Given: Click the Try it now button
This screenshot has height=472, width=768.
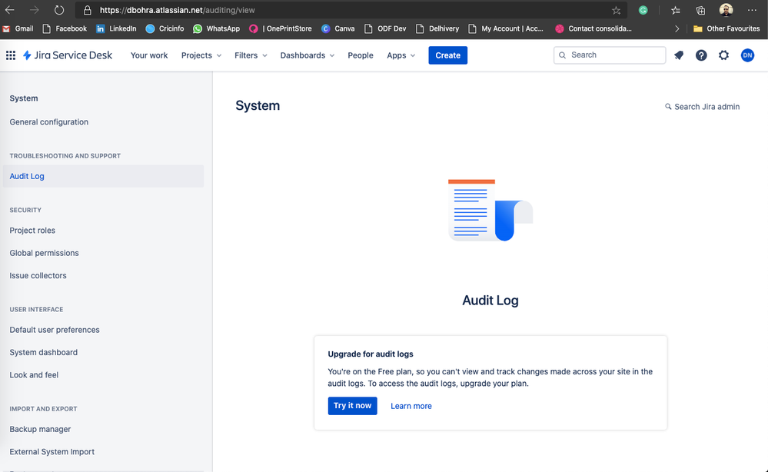Looking at the screenshot, I should point(352,406).
